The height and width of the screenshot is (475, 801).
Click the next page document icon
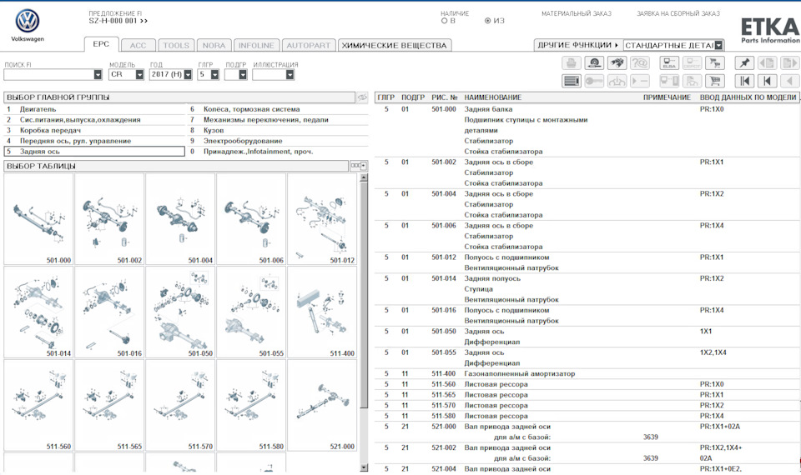790,62
